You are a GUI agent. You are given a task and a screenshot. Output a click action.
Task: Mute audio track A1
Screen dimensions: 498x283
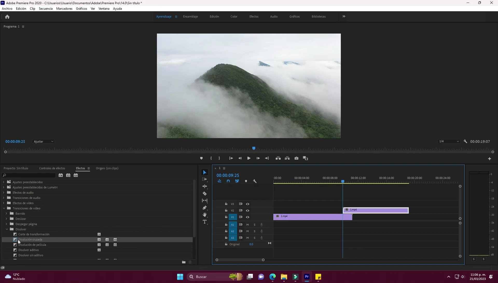click(247, 225)
